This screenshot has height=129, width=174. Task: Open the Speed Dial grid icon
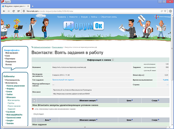[x=19, y=11]
